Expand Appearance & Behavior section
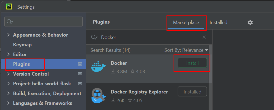The height and width of the screenshot is (110, 274). tap(8, 35)
